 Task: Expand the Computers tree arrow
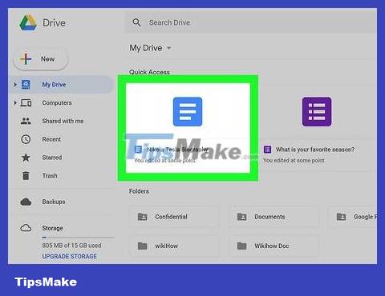tap(15, 102)
